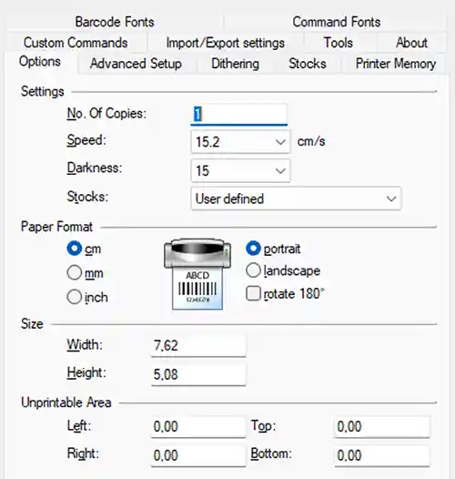
Task: Click the Unprintable Area Top field
Action: coord(381,426)
